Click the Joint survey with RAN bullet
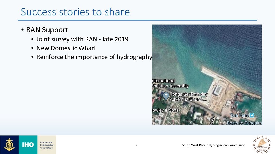This screenshot has height=154, width=275. (x=82, y=39)
